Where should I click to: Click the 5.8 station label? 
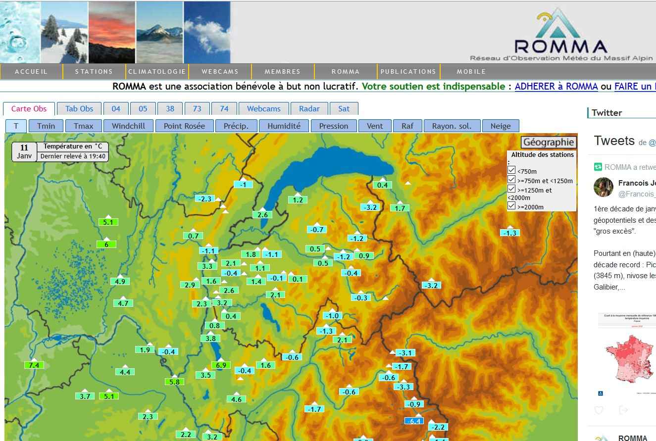pyautogui.click(x=174, y=382)
